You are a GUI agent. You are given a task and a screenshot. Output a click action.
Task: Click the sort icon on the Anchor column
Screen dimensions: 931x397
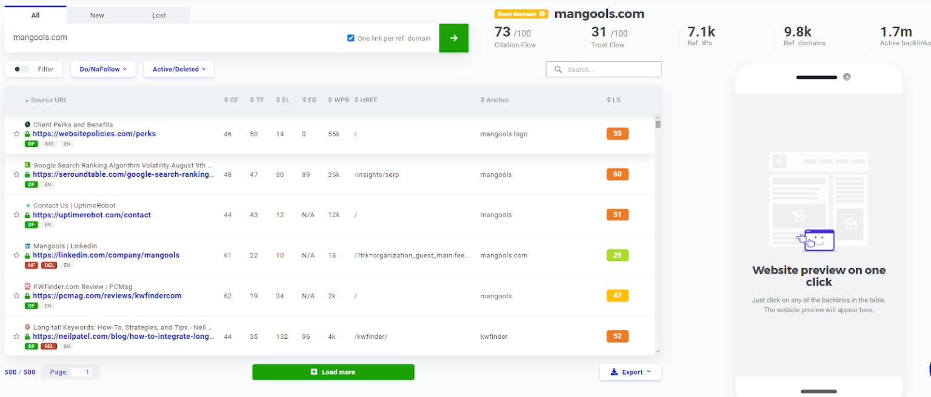point(482,100)
